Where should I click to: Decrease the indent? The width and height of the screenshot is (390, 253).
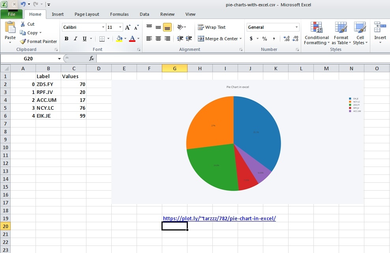tap(180, 39)
